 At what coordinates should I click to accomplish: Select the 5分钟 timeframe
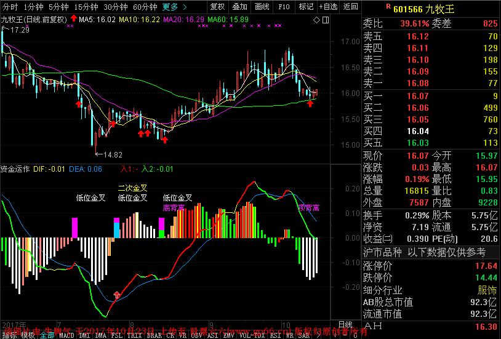58,7
